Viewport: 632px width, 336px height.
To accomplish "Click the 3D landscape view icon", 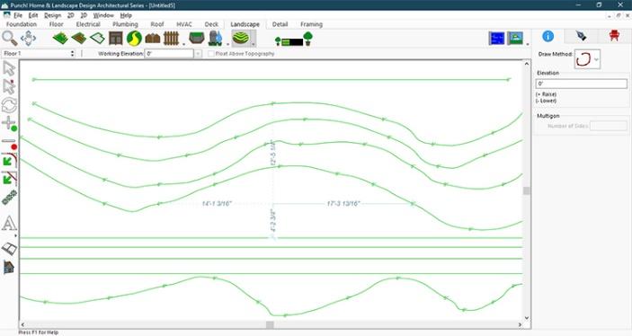I will [x=515, y=39].
